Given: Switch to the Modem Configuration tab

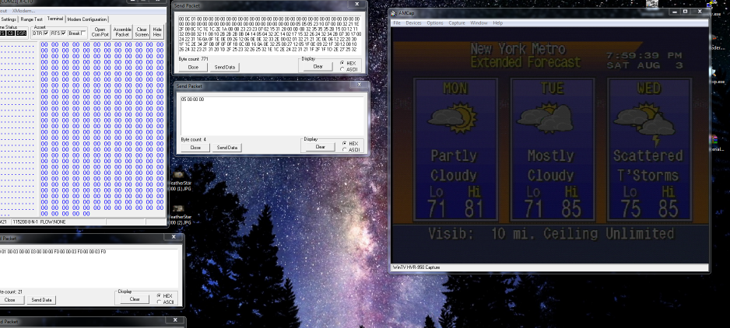Looking at the screenshot, I should coord(86,19).
